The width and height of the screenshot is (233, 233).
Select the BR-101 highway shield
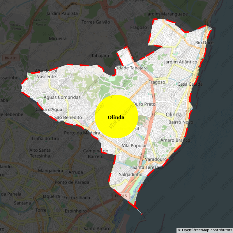click(x=11, y=58)
